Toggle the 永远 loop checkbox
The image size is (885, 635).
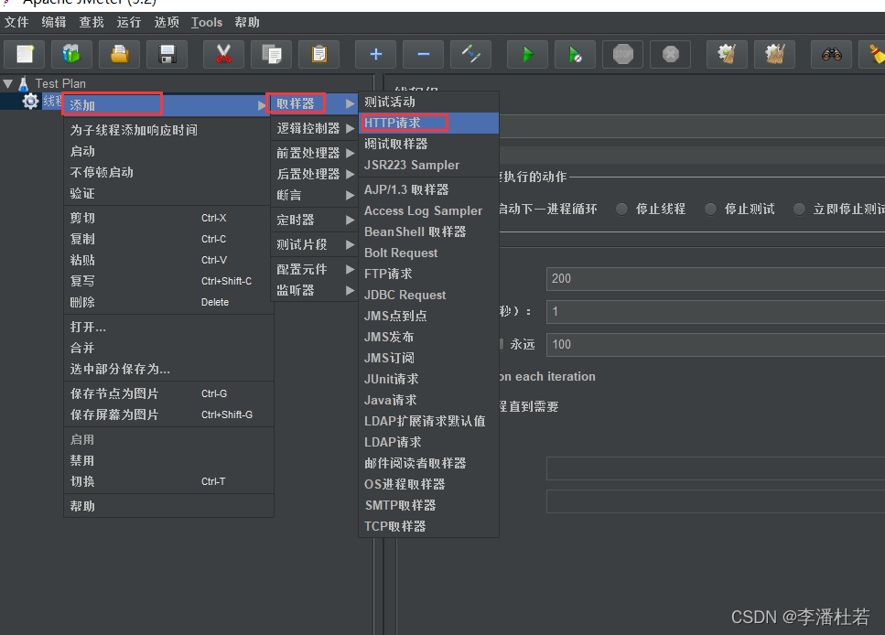click(502, 344)
